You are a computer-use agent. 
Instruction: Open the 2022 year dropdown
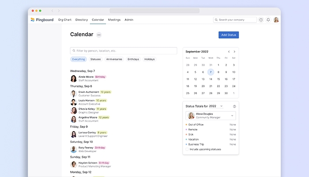[216, 106]
